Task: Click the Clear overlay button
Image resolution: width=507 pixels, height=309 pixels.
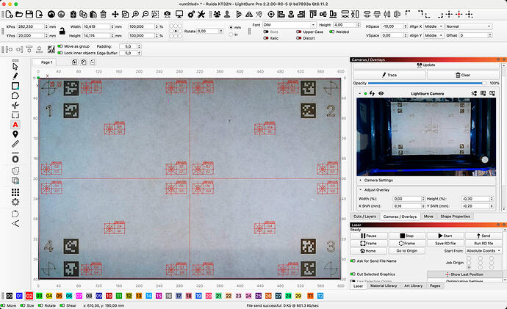Action: coord(463,75)
